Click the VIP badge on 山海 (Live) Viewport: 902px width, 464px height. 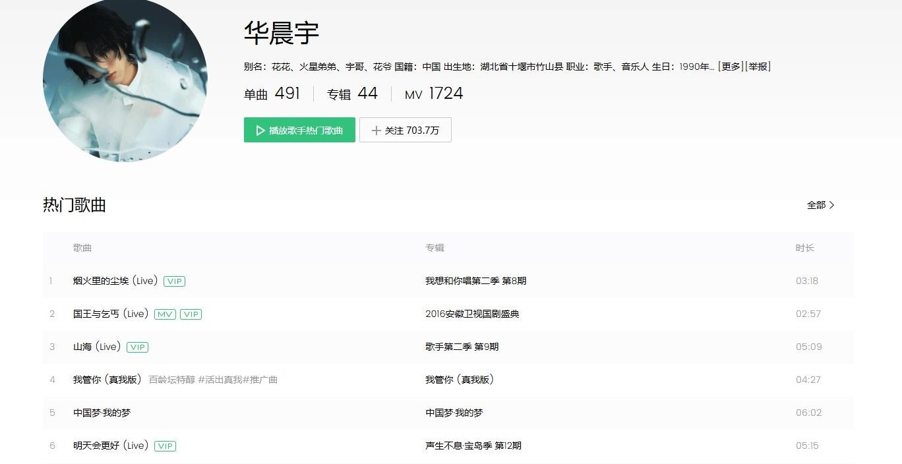pos(137,347)
